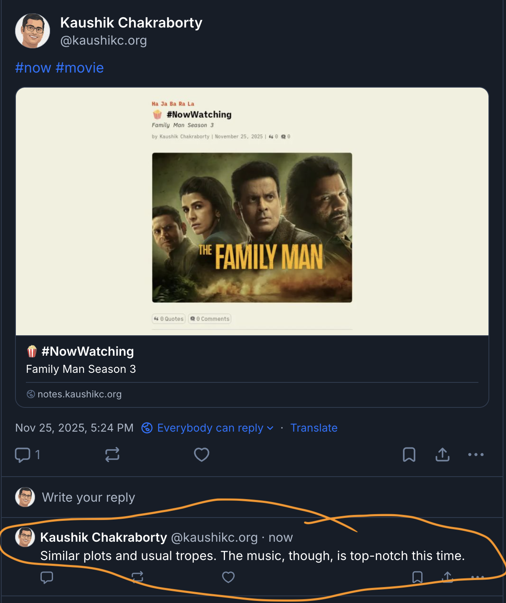This screenshot has width=506, height=603.
Task: Open Kaushik Chakraborty's profile avatar at top
Action: coord(33,31)
